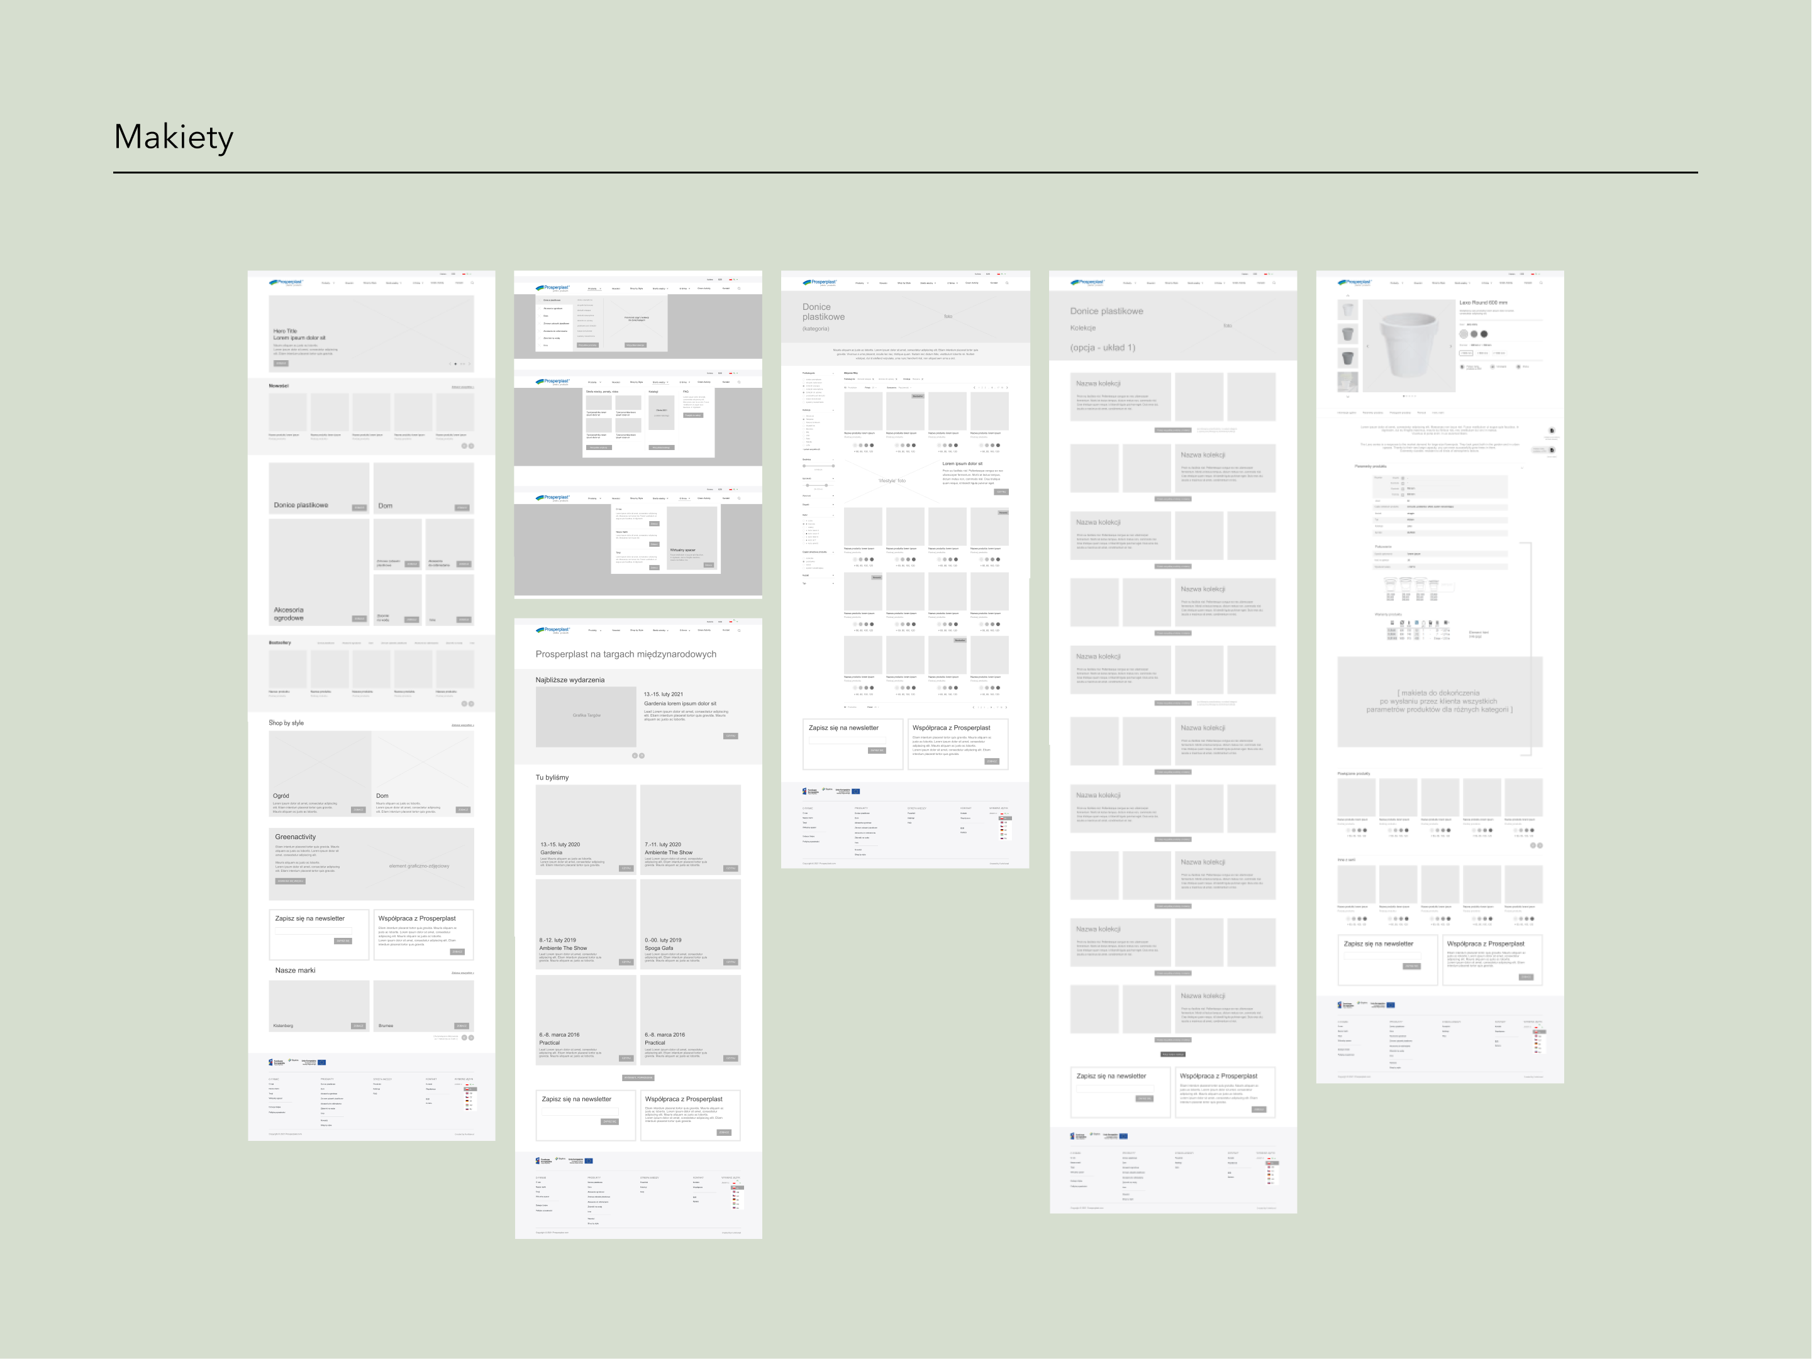The width and height of the screenshot is (1812, 1359).
Task: Click button on Donice plastikowe homepage tile
Action: [359, 507]
